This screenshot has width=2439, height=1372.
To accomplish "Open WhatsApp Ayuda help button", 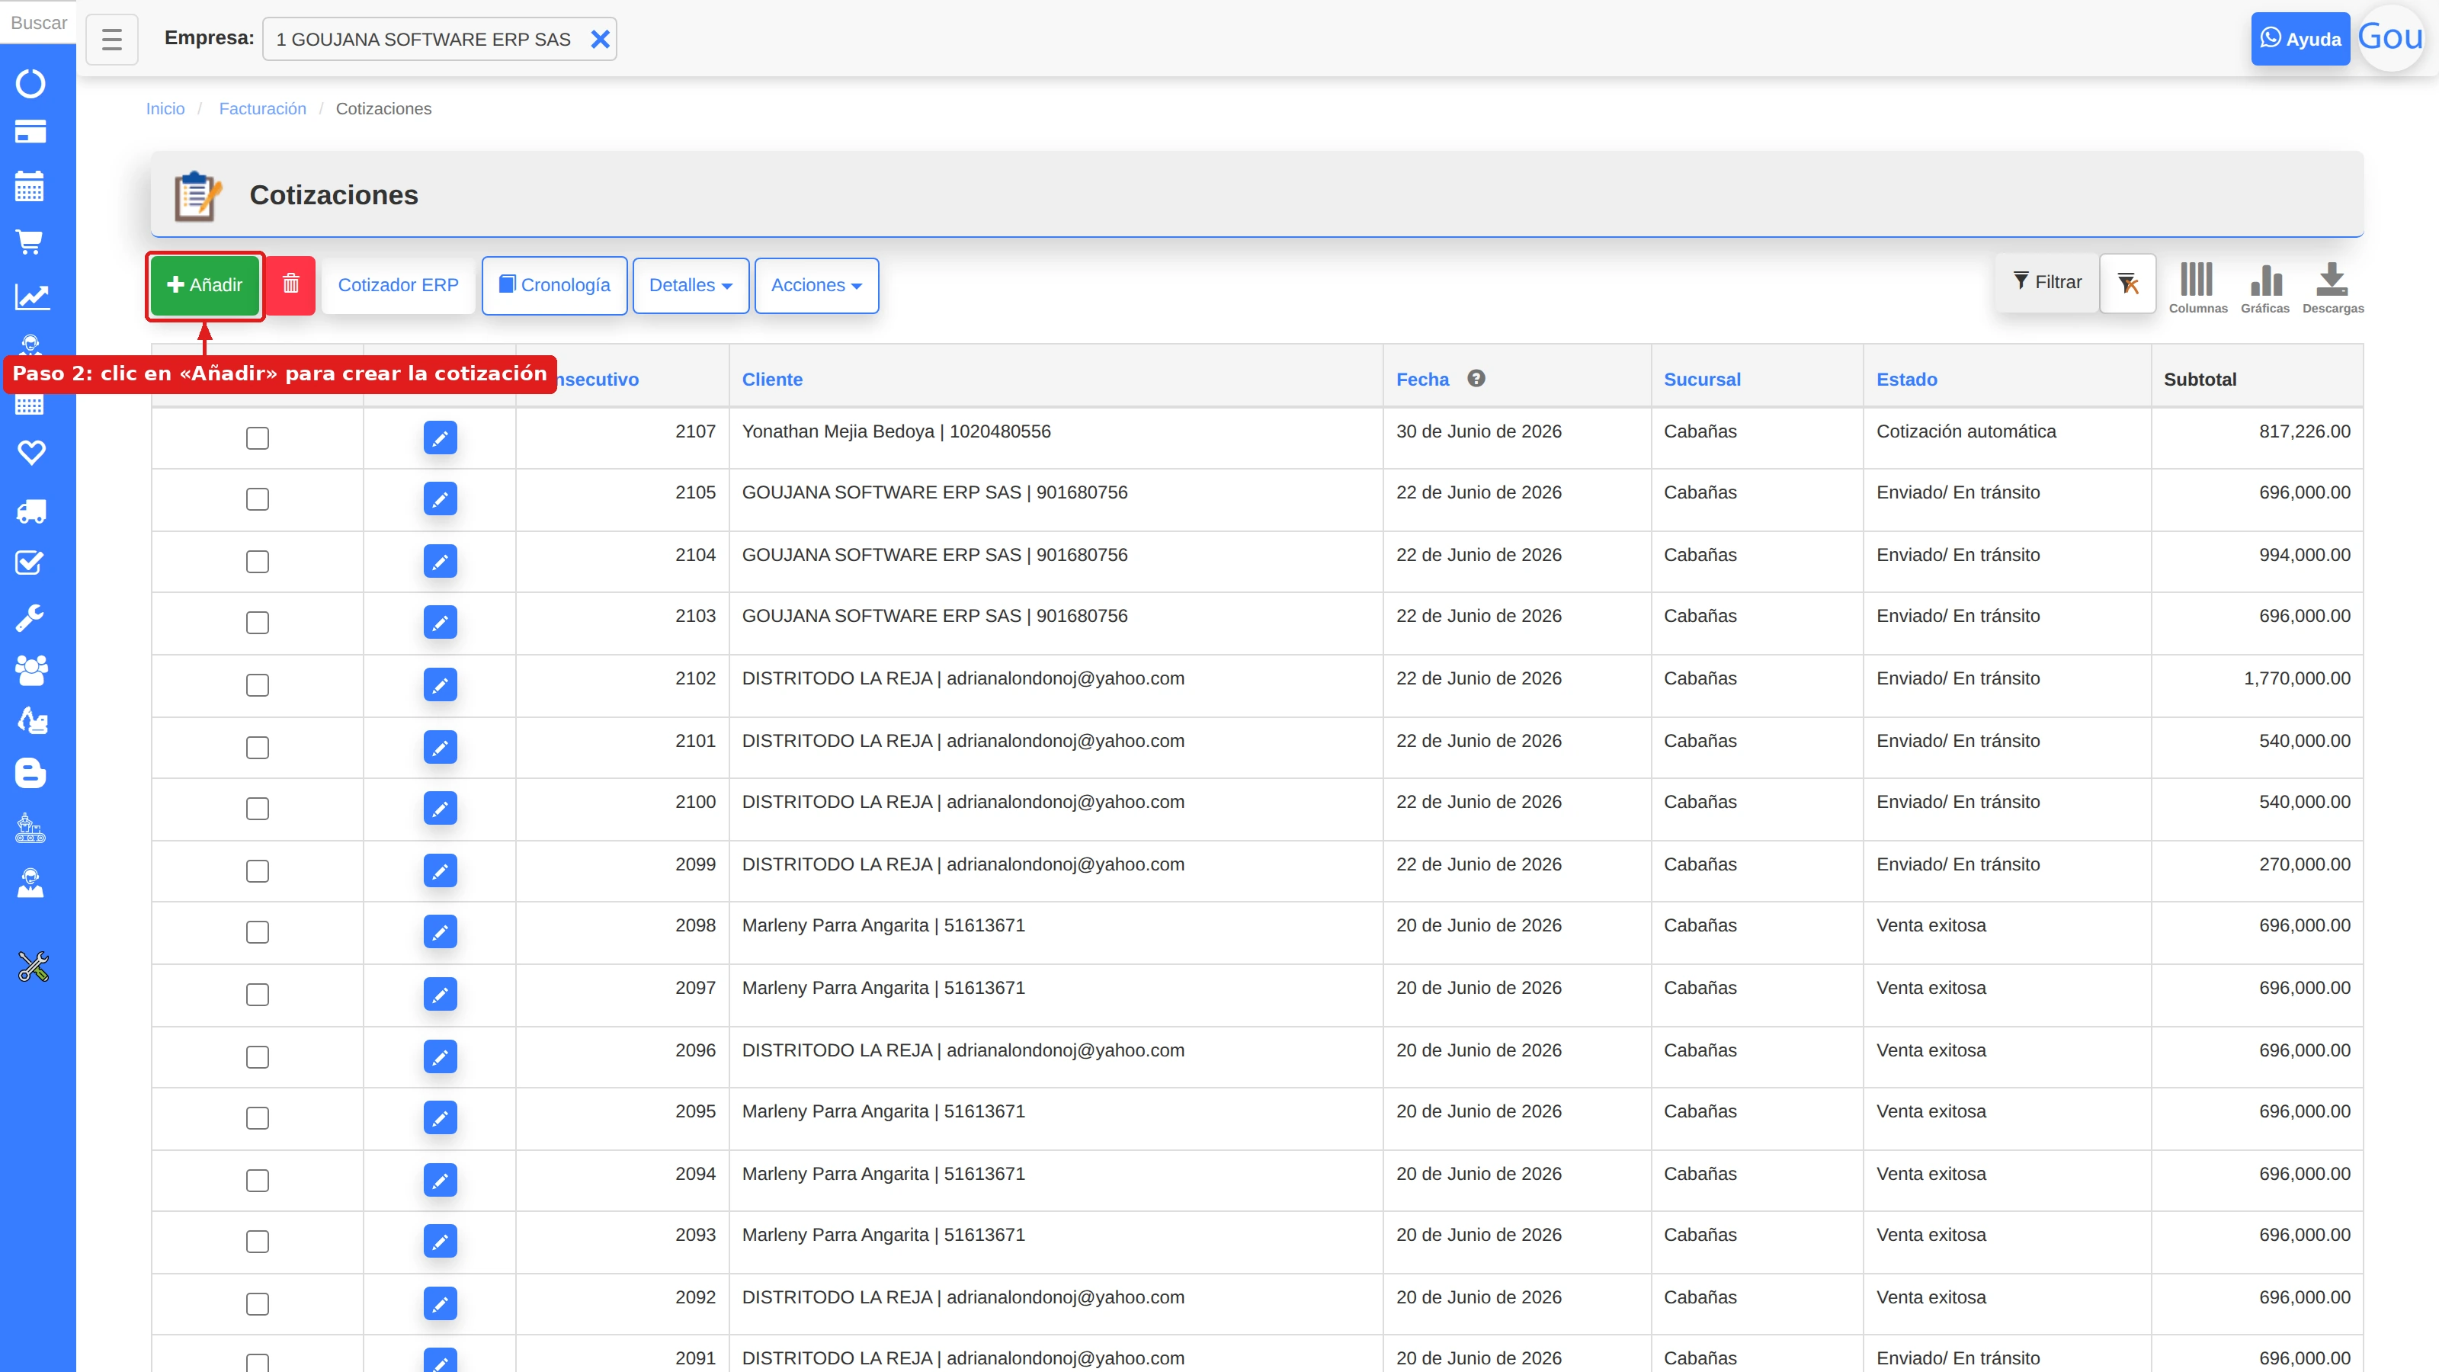I will [2300, 39].
